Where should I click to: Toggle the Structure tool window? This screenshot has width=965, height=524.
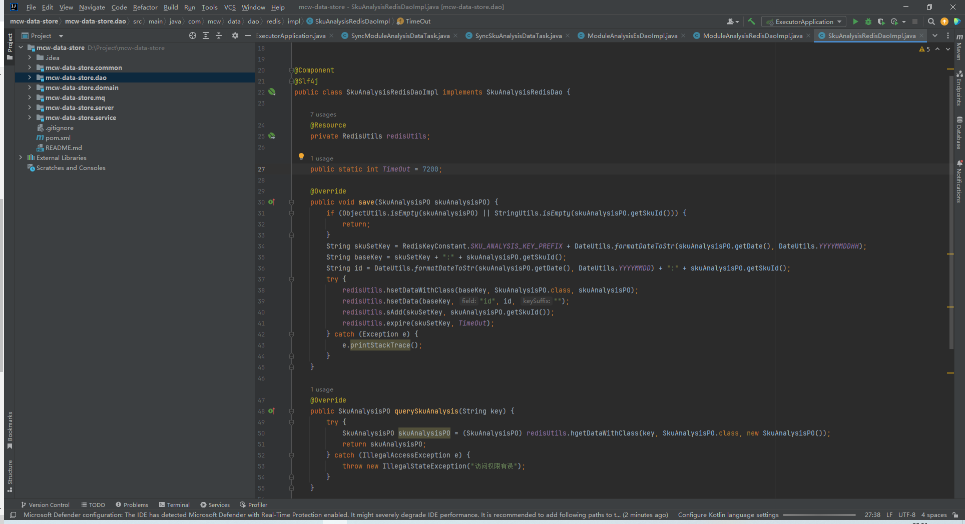[10, 476]
